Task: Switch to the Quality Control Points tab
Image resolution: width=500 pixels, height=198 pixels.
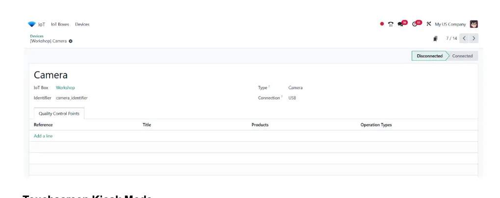Action: [x=59, y=113]
